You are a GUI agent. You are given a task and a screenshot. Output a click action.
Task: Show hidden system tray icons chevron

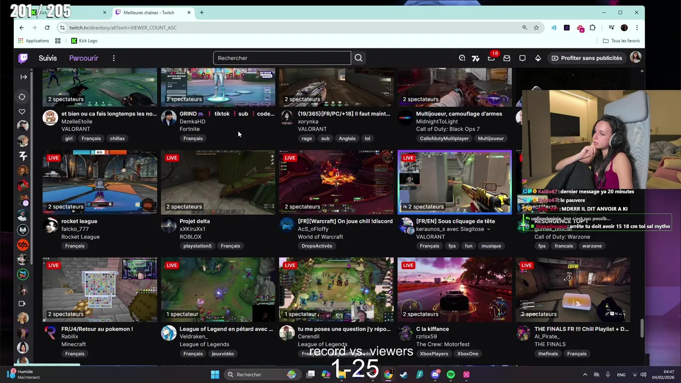585,374
